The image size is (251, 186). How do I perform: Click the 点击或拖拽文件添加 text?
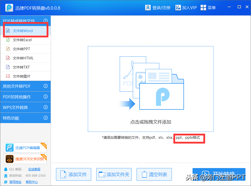pyautogui.click(x=151, y=122)
